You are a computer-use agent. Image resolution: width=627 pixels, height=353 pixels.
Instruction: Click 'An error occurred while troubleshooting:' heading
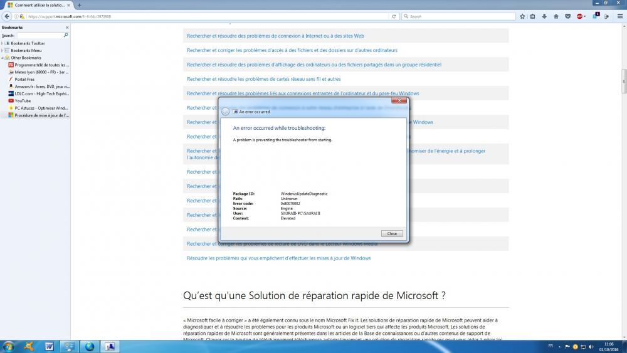tap(279, 128)
